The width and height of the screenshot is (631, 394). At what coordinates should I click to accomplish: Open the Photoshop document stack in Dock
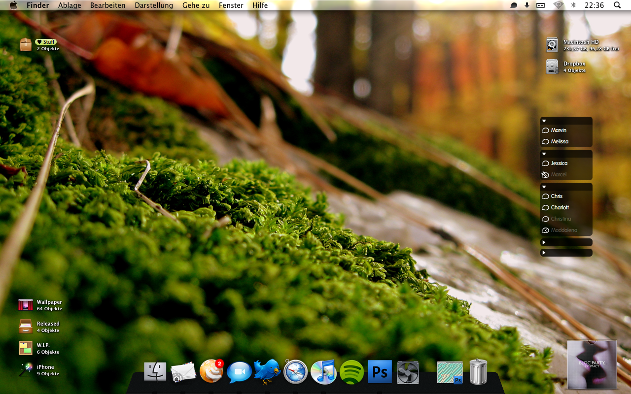point(450,373)
